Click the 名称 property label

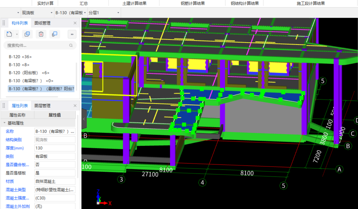[10, 131]
